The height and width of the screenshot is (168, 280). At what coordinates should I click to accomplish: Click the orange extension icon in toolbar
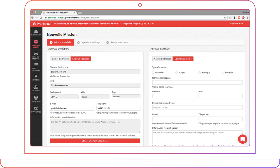[239, 18]
